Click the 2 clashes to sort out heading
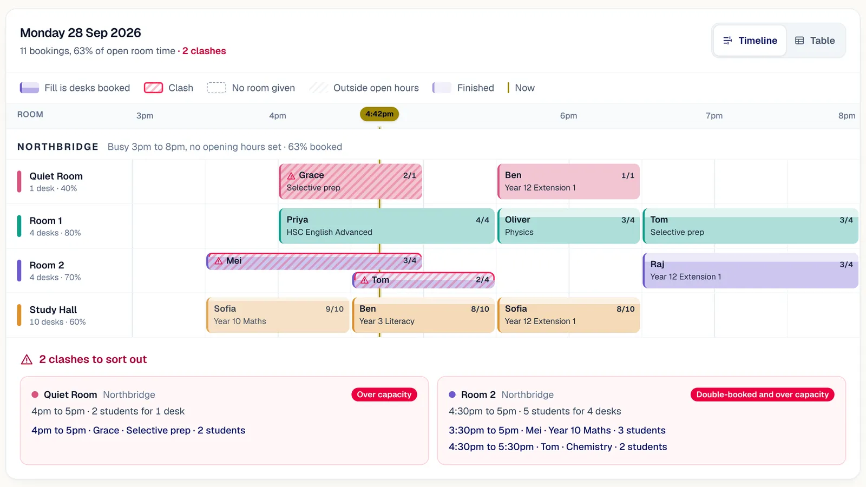This screenshot has width=866, height=487. tap(93, 359)
